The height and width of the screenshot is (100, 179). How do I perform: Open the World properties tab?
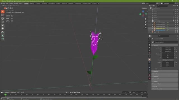[149, 53]
